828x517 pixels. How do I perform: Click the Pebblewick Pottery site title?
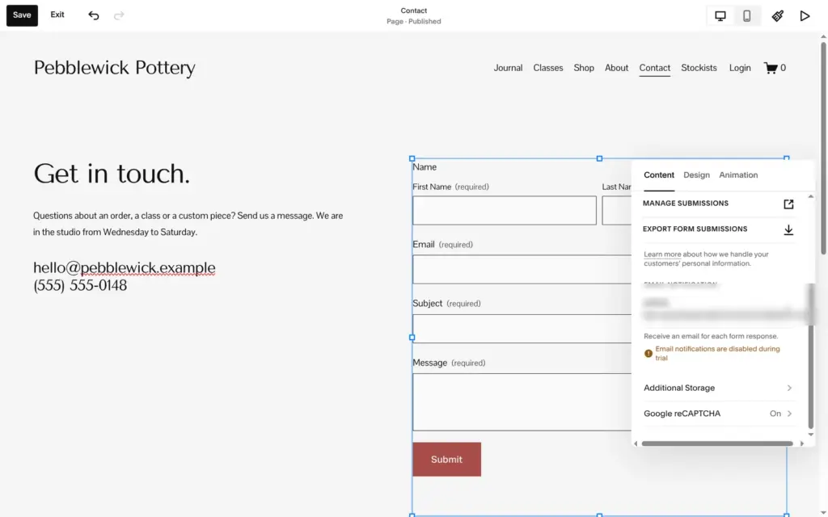click(x=115, y=68)
